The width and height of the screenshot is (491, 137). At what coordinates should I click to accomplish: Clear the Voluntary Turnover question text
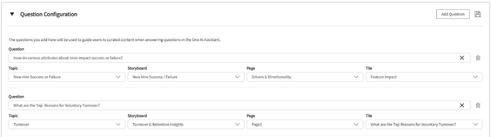(x=462, y=105)
